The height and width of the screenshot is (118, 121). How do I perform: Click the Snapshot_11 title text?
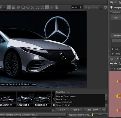tap(62, 92)
